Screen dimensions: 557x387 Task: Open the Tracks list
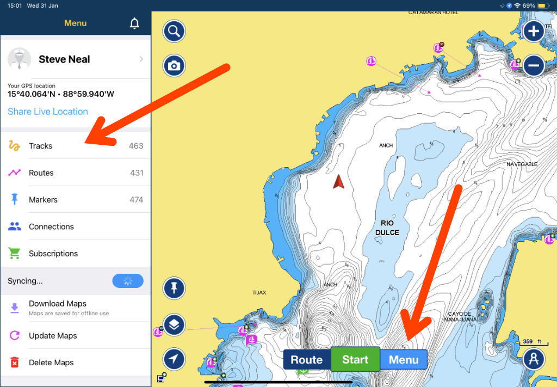(x=75, y=146)
